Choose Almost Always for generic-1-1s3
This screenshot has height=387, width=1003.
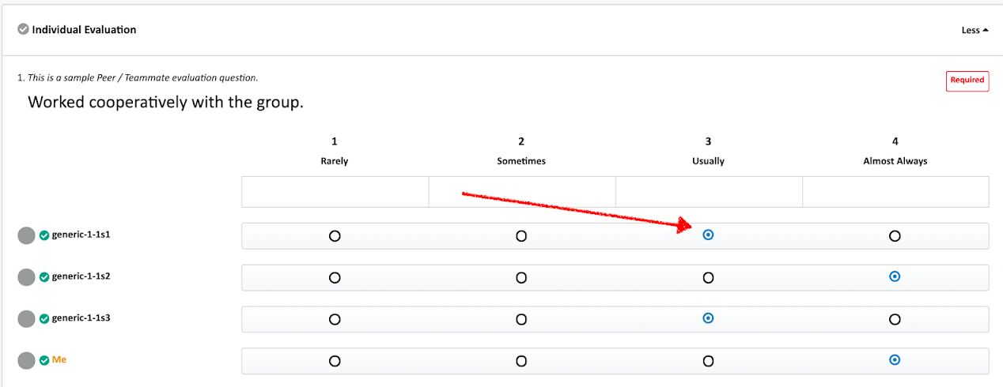(x=895, y=320)
